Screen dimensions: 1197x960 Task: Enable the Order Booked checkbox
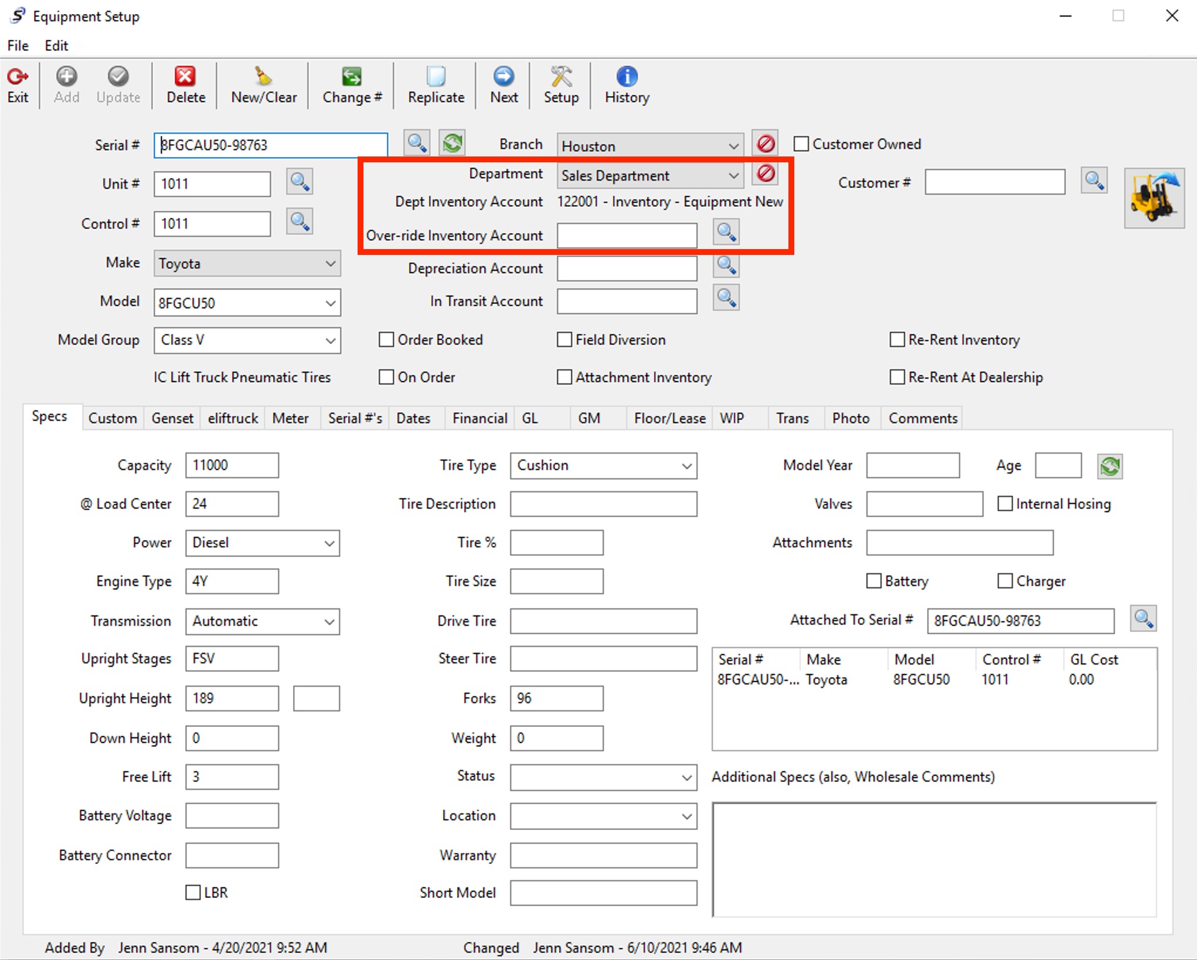point(386,340)
